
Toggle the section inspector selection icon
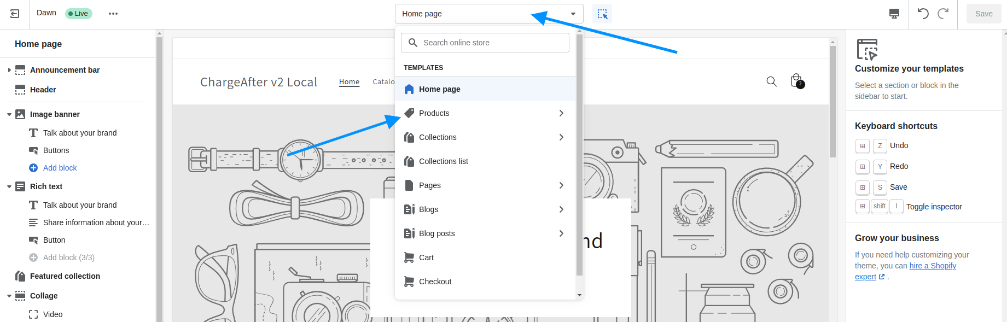click(602, 14)
